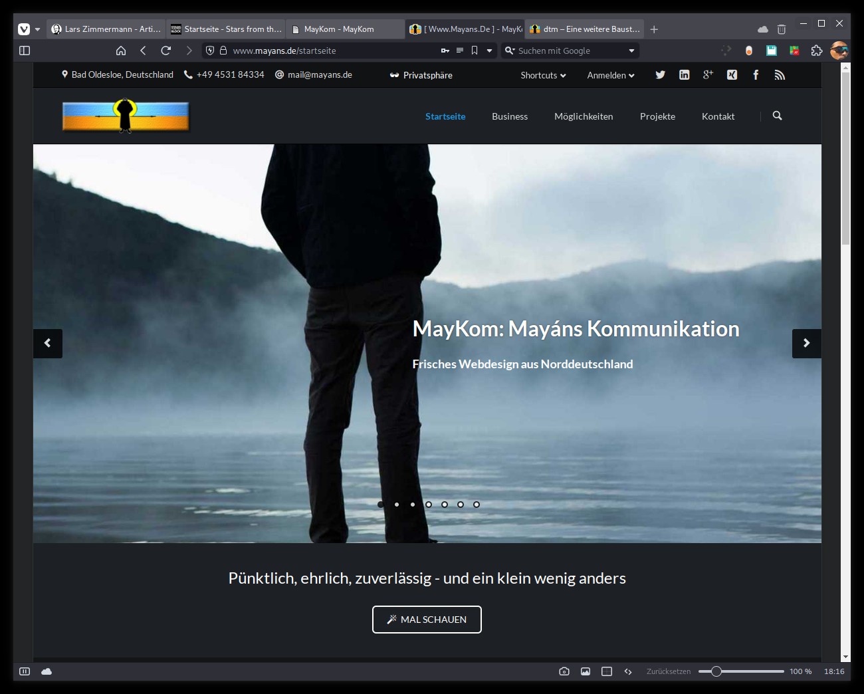This screenshot has height=694, width=864.
Task: Open sync status cloud in status bar
Action: pyautogui.click(x=47, y=671)
